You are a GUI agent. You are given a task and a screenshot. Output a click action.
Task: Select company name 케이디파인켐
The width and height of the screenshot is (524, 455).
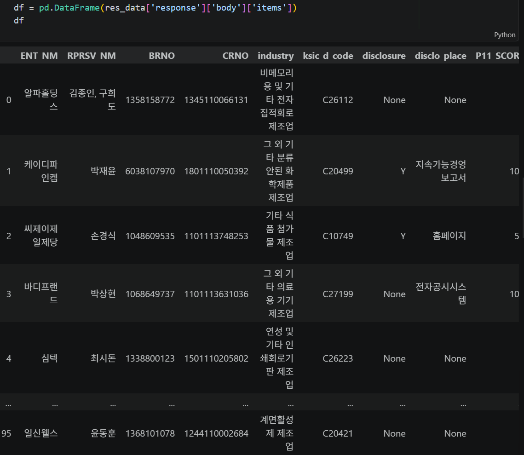41,171
